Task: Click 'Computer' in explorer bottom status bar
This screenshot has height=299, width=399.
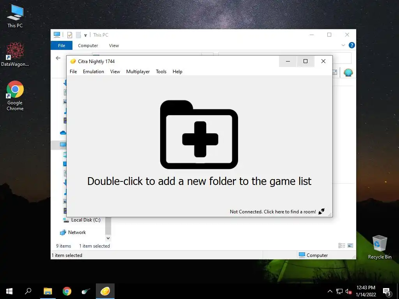Action: (x=313, y=255)
